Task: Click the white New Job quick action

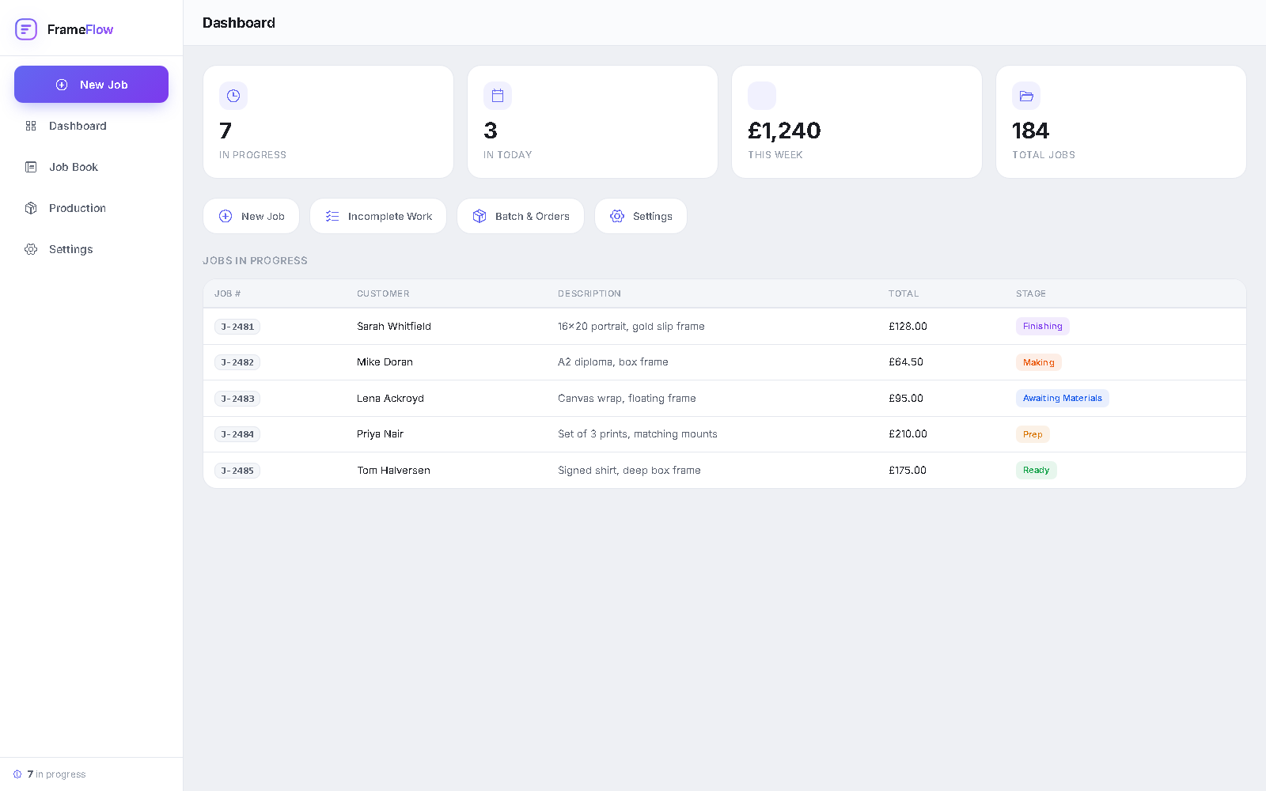Action: [x=251, y=216]
